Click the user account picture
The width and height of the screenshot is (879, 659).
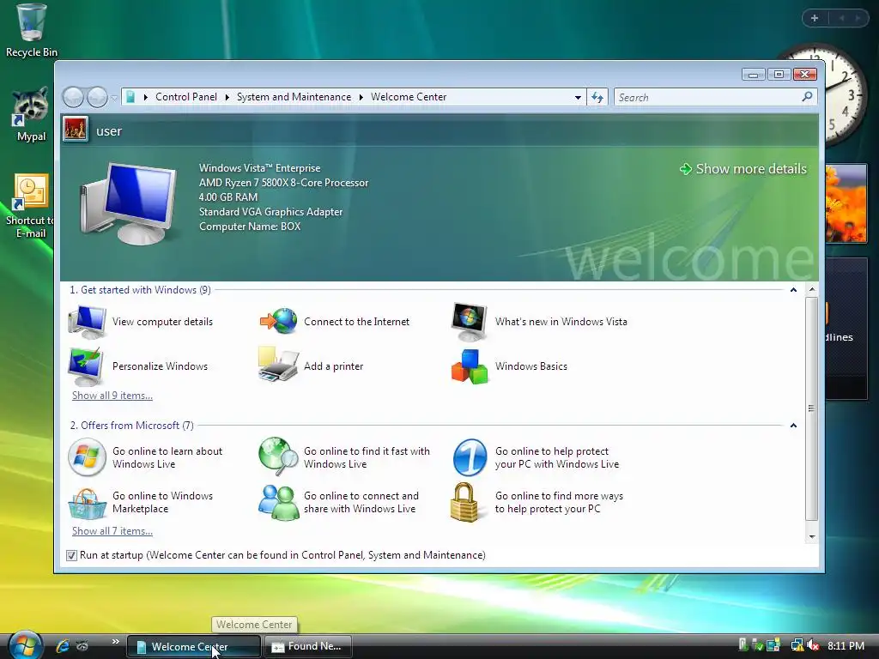tap(76, 129)
